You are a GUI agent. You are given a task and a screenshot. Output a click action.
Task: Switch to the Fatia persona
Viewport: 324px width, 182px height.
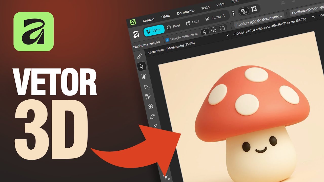click(x=192, y=22)
